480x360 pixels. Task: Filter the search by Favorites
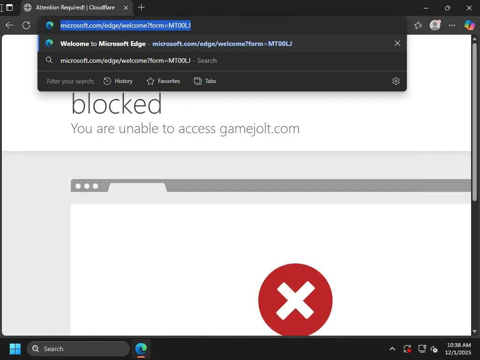point(164,81)
